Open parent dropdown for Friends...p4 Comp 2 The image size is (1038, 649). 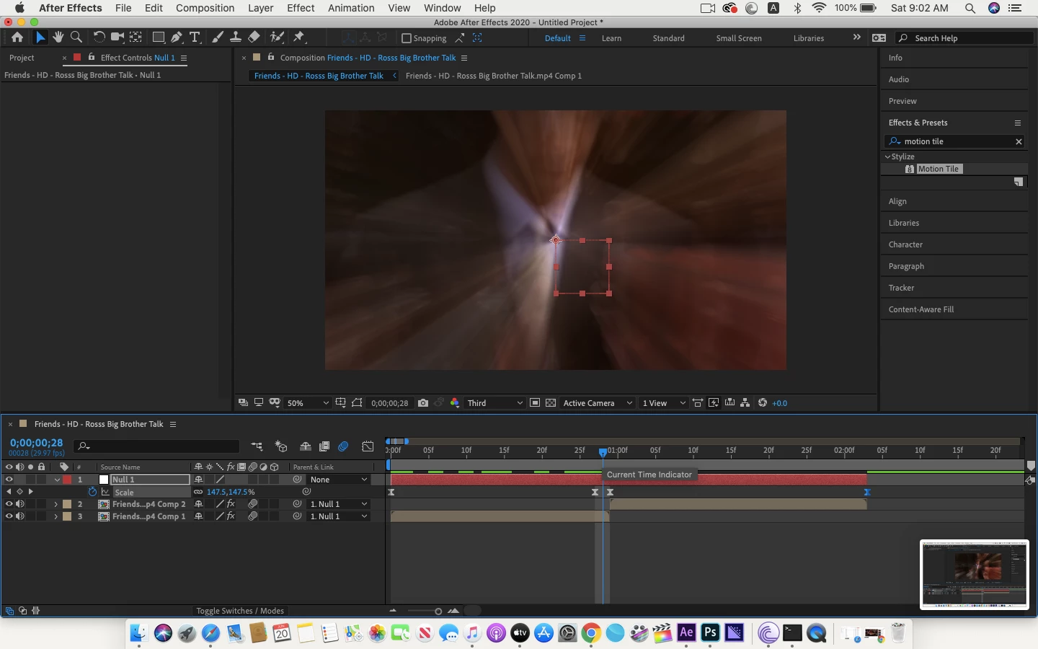[x=338, y=504]
